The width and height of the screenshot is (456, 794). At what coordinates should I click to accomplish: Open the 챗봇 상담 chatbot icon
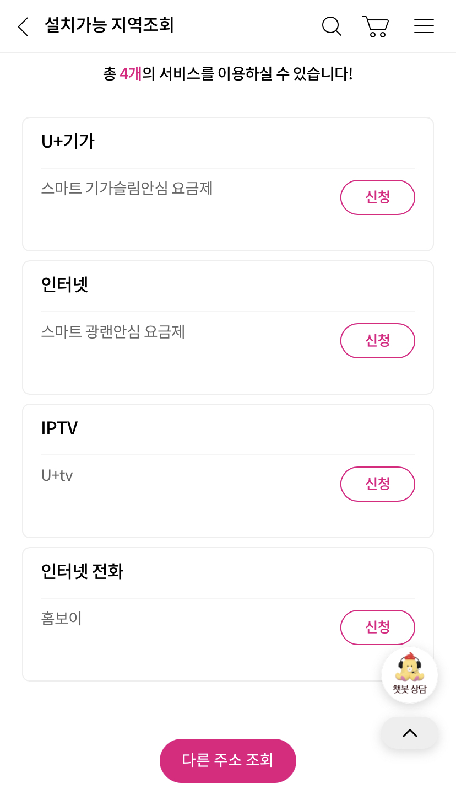(410, 674)
